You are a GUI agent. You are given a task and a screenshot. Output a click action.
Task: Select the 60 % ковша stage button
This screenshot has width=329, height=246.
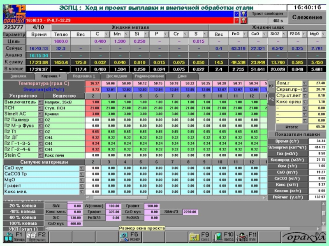(x=23, y=217)
